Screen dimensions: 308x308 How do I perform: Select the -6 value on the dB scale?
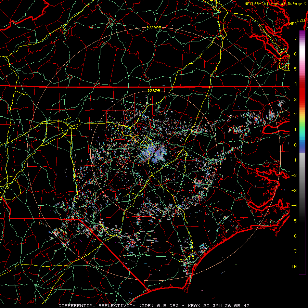coord(294,236)
